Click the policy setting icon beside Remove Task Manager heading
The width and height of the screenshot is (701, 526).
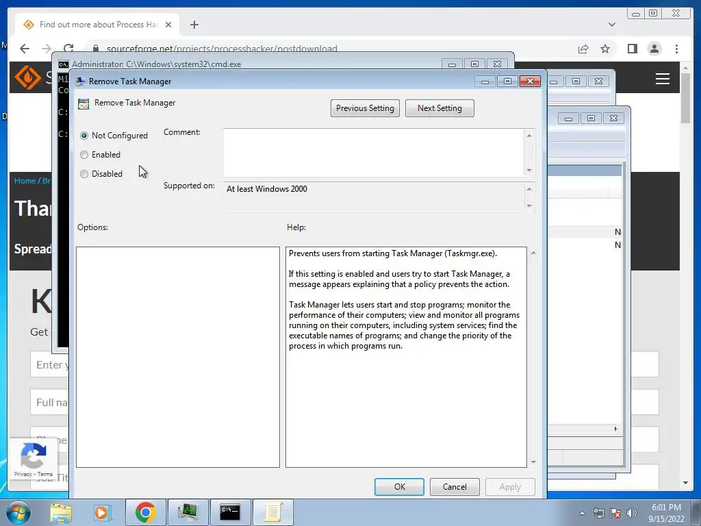84,104
